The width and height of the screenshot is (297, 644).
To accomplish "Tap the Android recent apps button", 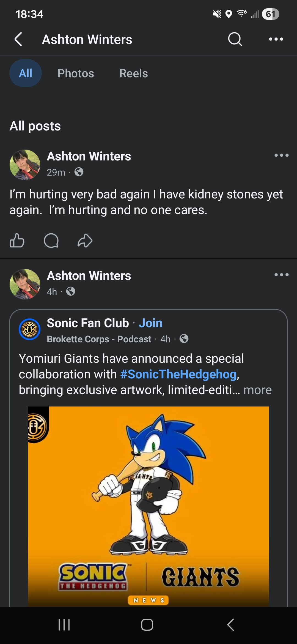I will pos(64,625).
